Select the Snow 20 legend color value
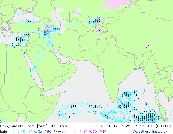 (x=90, y=132)
